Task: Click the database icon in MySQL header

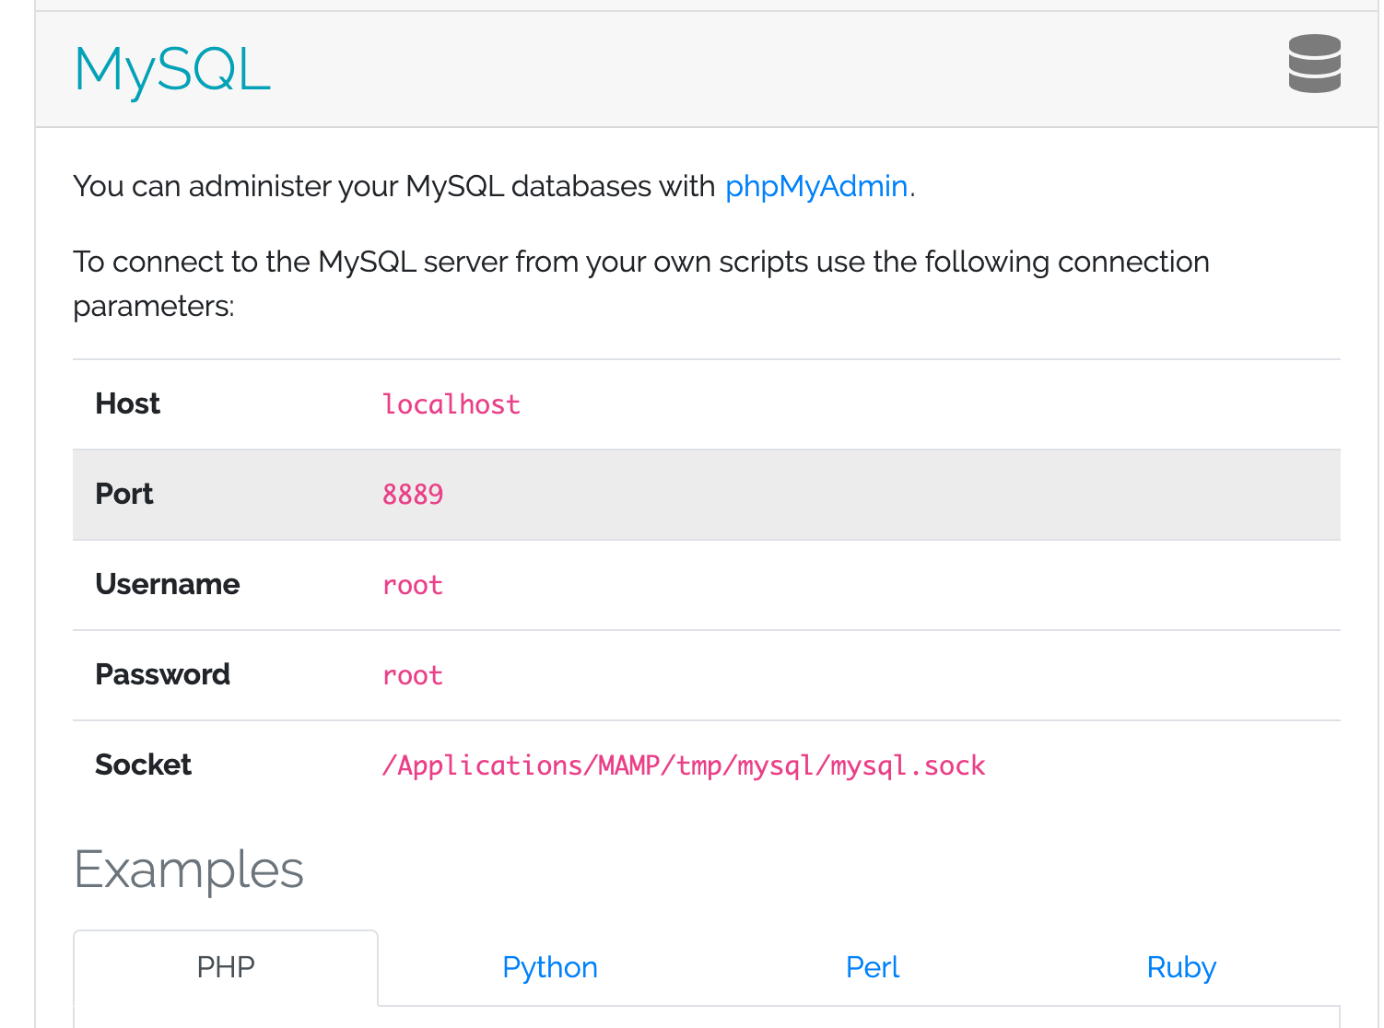Action: click(x=1314, y=64)
